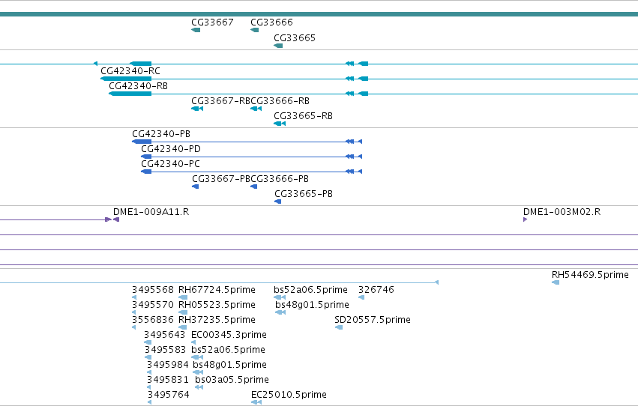Select the 3495643 feature label

pos(165,336)
